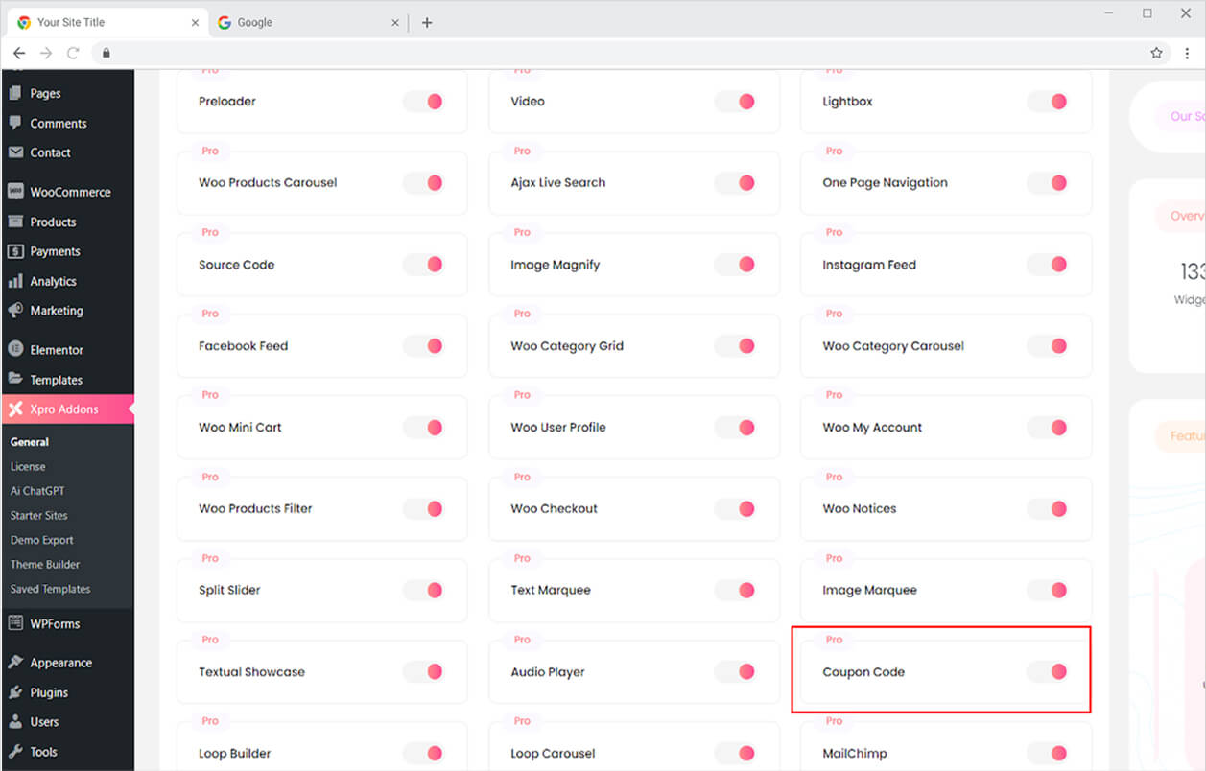Bookmark page with the star icon

pyautogui.click(x=1156, y=53)
